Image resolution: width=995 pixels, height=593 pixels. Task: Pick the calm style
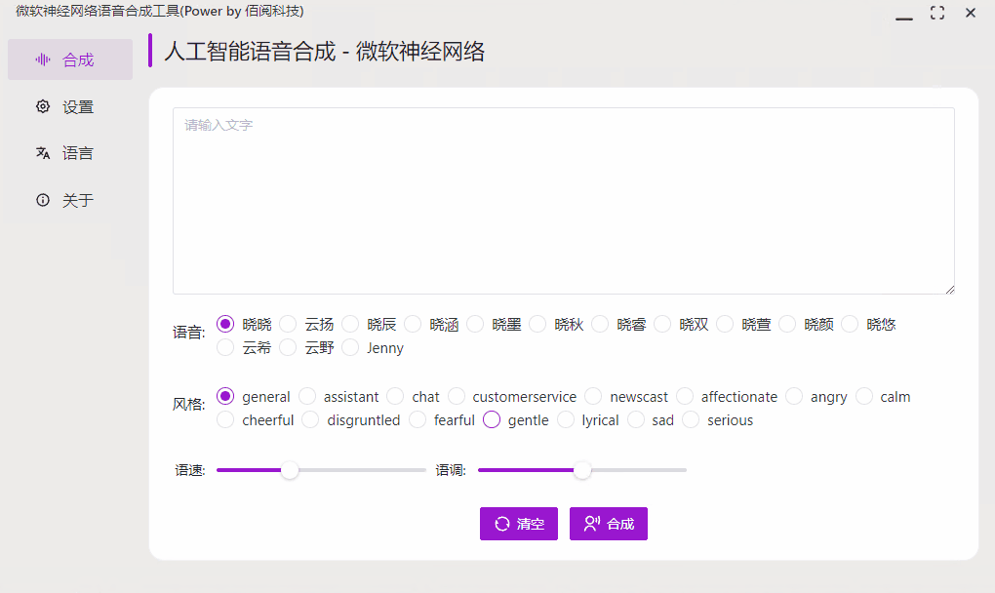(x=864, y=396)
